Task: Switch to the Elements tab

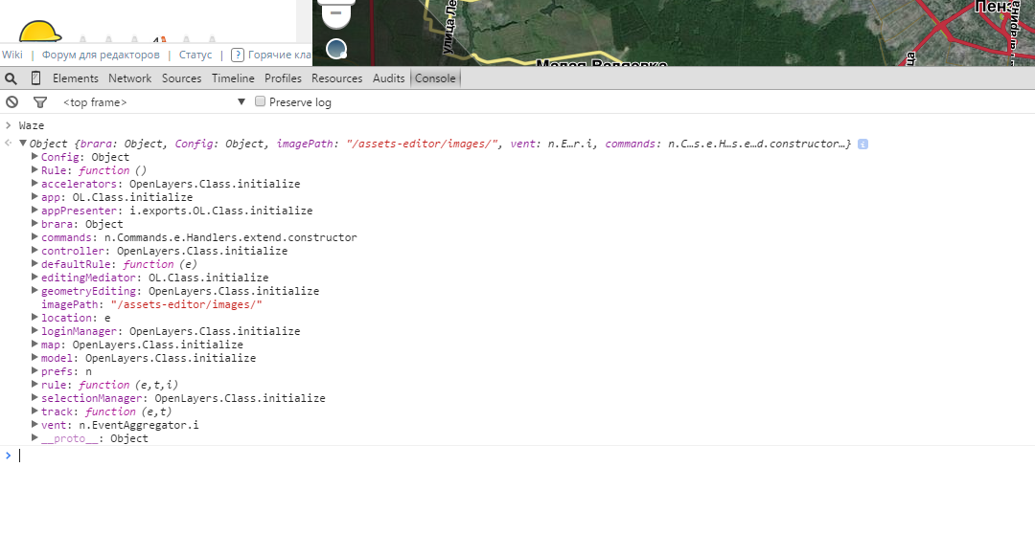Action: (x=76, y=78)
